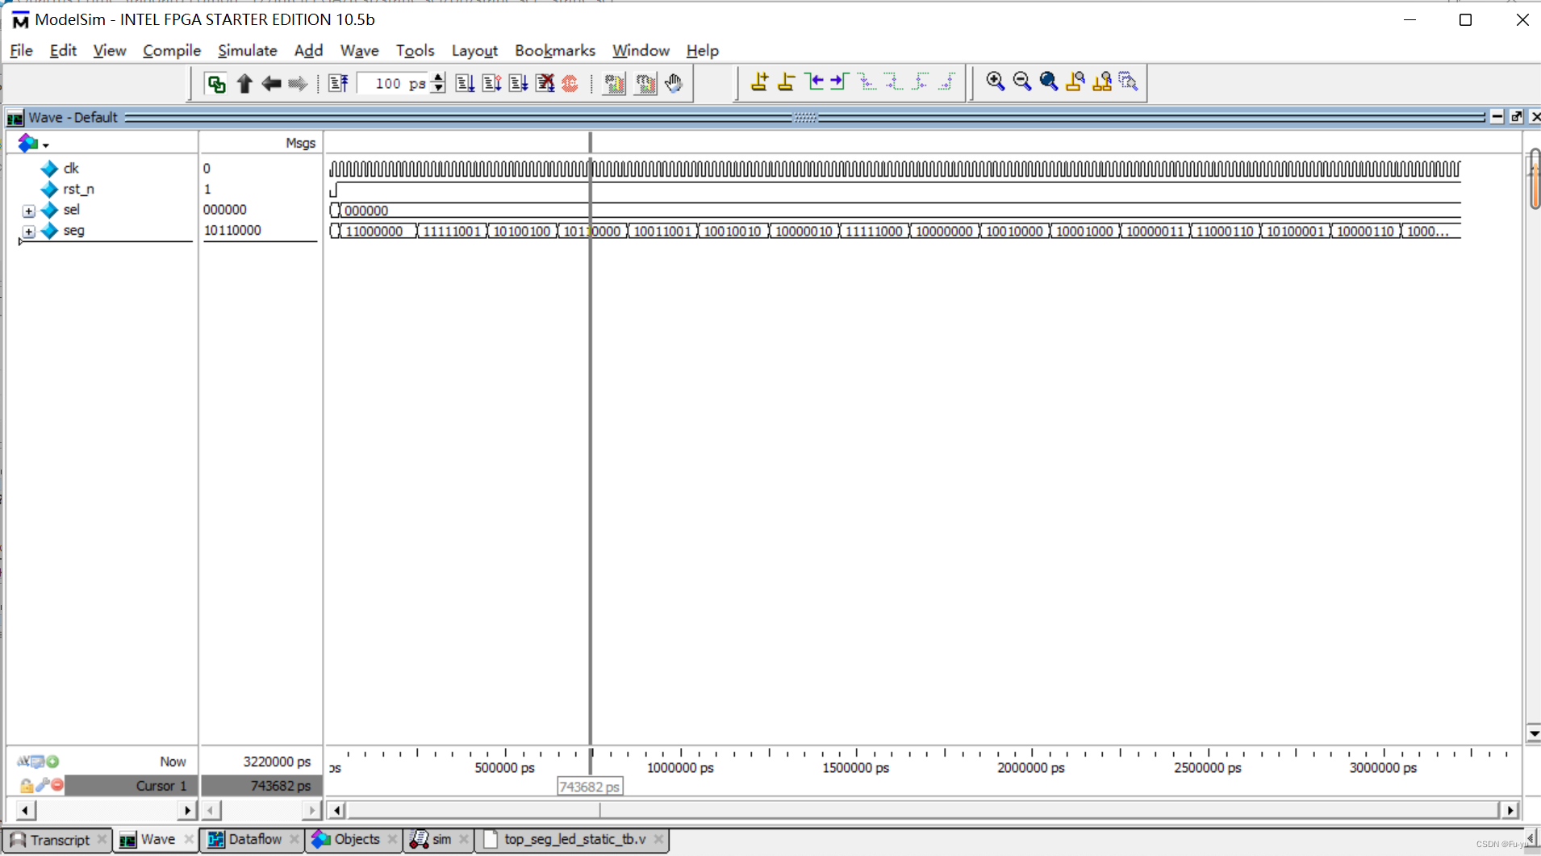Open the Wave menu
The width and height of the screenshot is (1541, 856).
click(359, 50)
